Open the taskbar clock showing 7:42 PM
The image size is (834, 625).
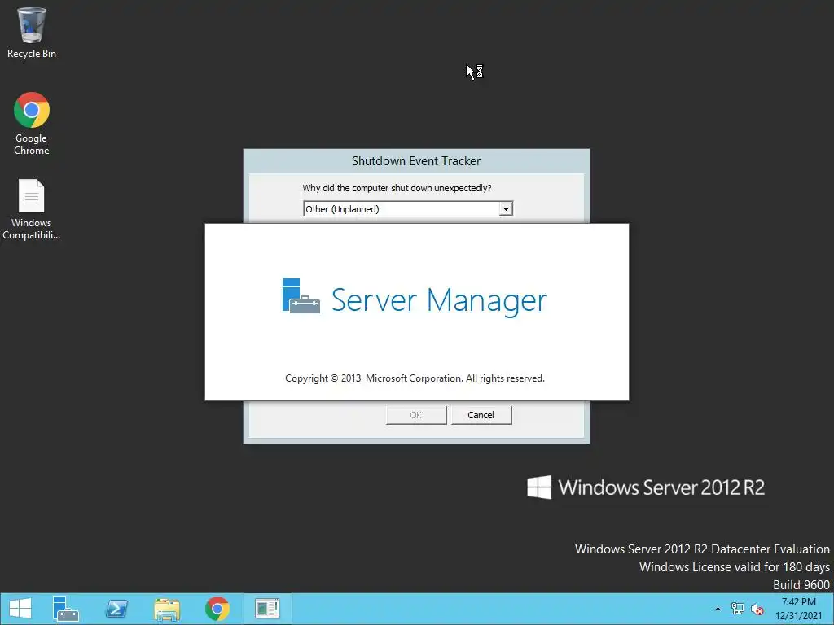(798, 609)
